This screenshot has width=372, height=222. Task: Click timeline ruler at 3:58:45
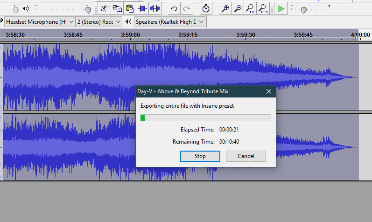[73, 35]
